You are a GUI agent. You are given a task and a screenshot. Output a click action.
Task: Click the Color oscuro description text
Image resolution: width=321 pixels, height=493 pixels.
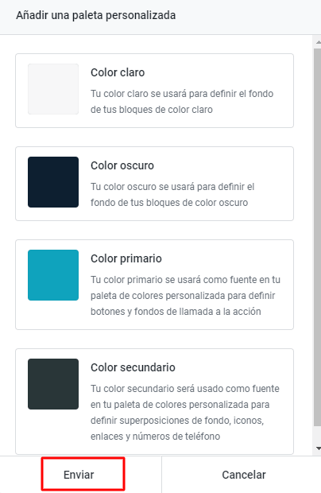click(x=172, y=195)
